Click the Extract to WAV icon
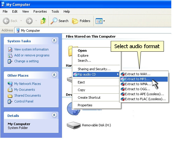The image size is (189, 141). (x=123, y=74)
